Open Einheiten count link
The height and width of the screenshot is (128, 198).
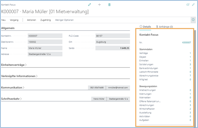190,61
